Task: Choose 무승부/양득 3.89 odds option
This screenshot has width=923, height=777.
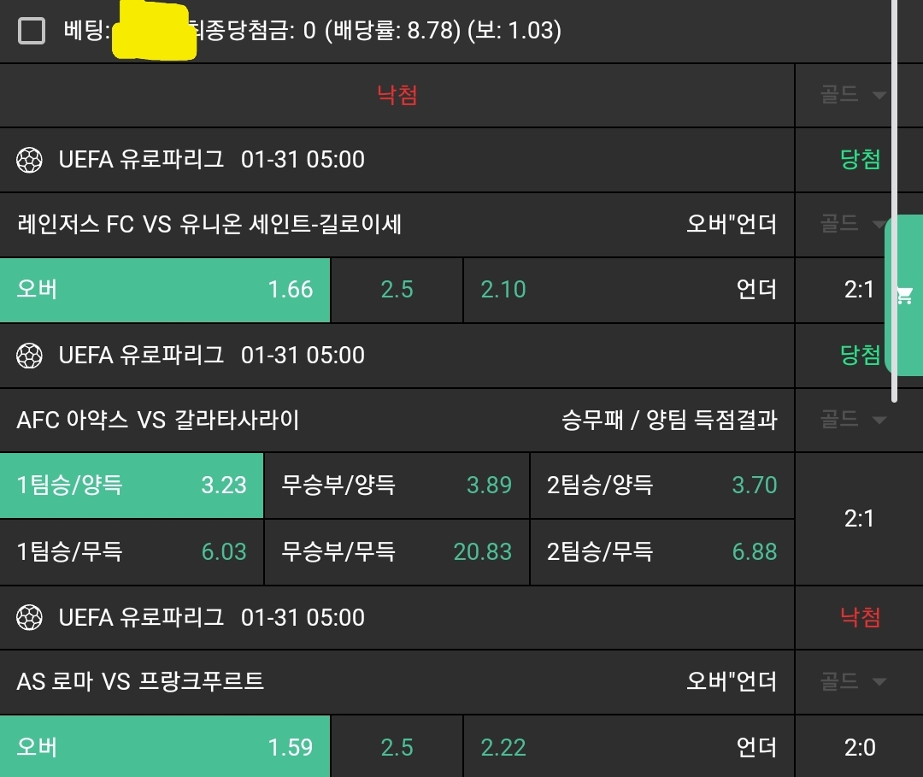Action: coord(397,486)
